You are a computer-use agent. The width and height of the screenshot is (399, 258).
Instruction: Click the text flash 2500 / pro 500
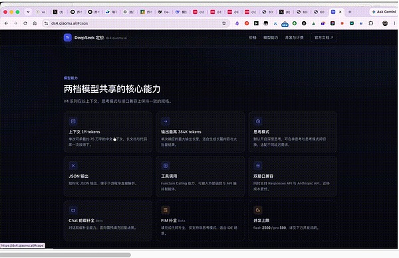[270, 227]
